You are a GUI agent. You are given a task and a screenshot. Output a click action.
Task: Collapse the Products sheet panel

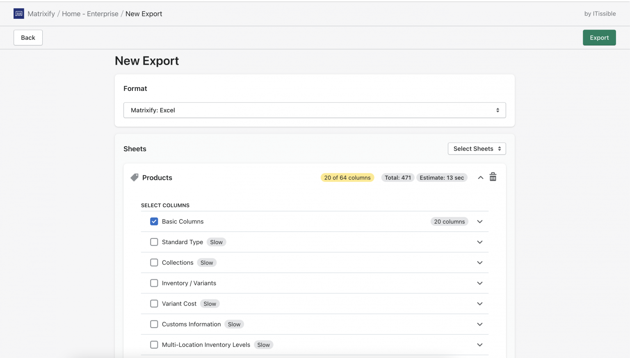(480, 177)
